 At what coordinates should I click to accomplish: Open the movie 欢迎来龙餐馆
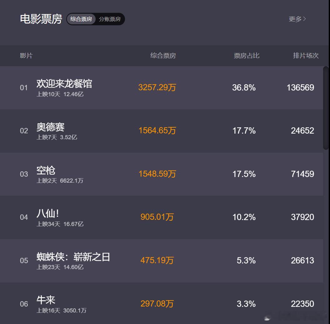[64, 84]
